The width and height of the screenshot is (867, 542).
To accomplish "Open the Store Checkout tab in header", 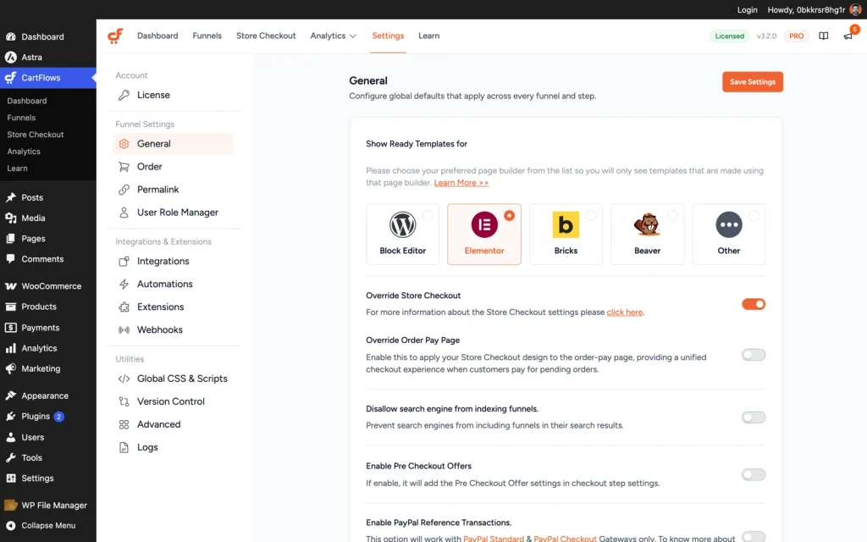I will [x=266, y=36].
